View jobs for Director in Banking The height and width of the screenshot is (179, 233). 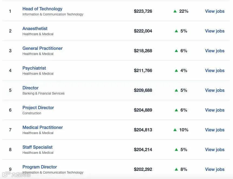215,90
